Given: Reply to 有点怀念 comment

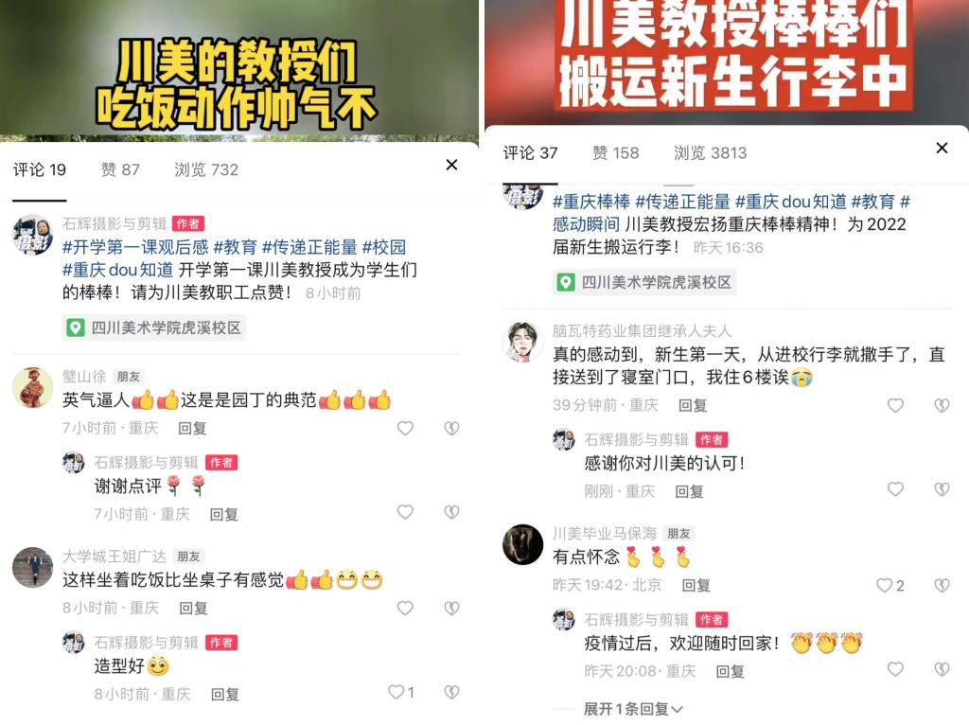Looking at the screenshot, I should (x=696, y=585).
